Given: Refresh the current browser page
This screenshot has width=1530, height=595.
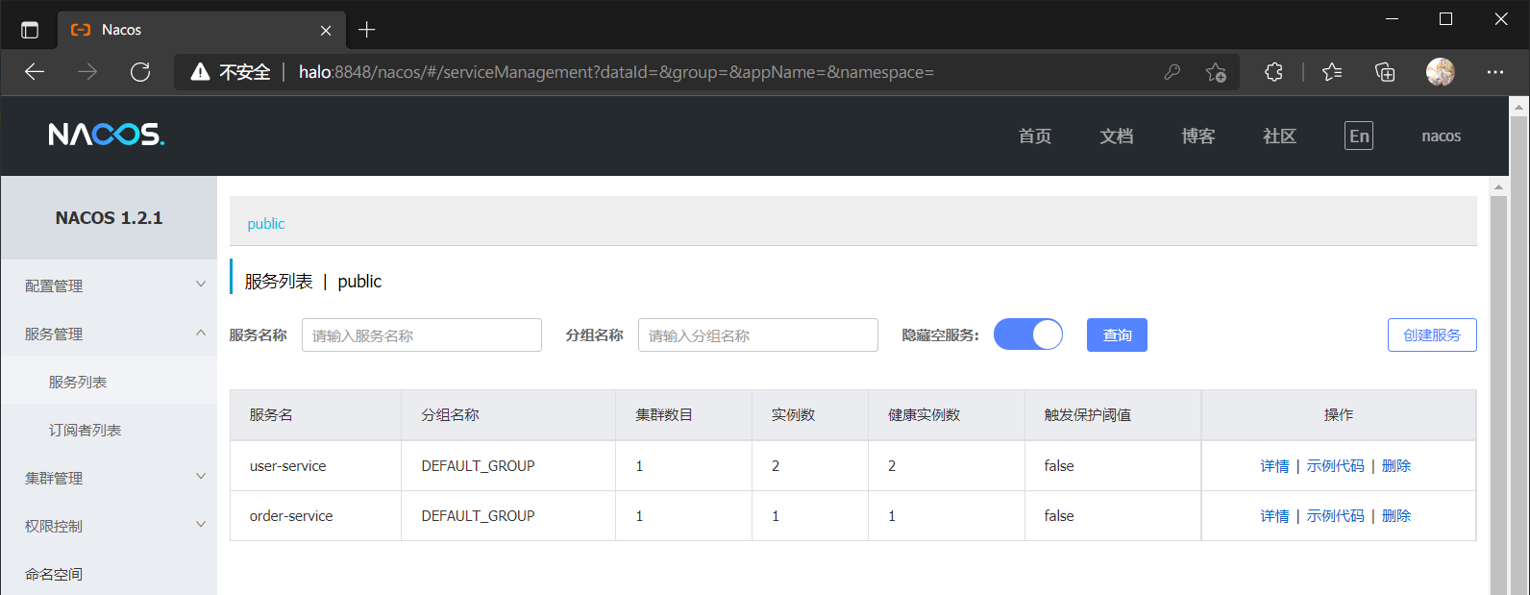Looking at the screenshot, I should (140, 72).
